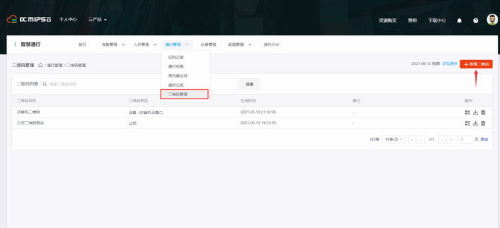The height and width of the screenshot is (228, 500).
Task: Focus the QR code name search field
Action: tap(139, 84)
